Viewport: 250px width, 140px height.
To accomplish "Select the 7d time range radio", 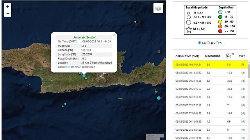I will [x=217, y=43].
